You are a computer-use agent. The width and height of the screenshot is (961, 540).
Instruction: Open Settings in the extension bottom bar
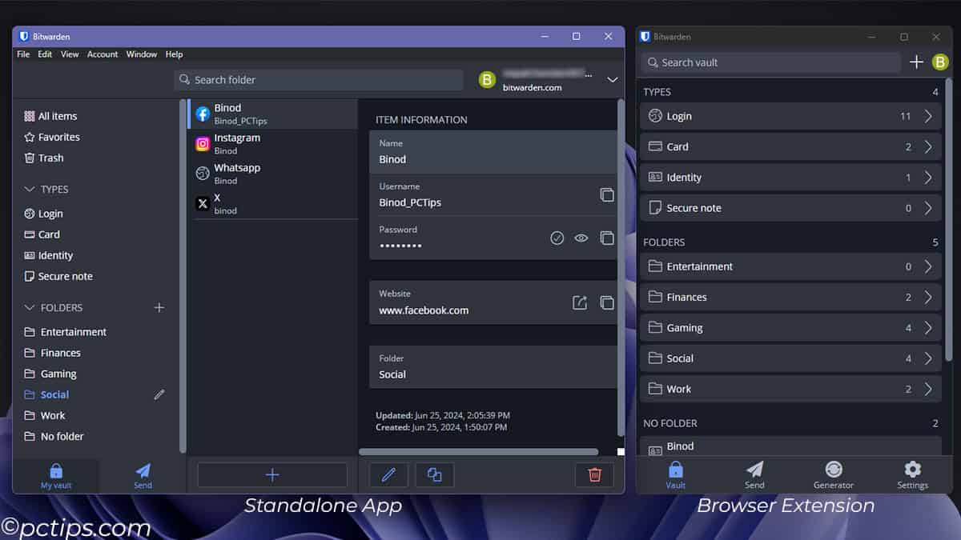pos(911,474)
